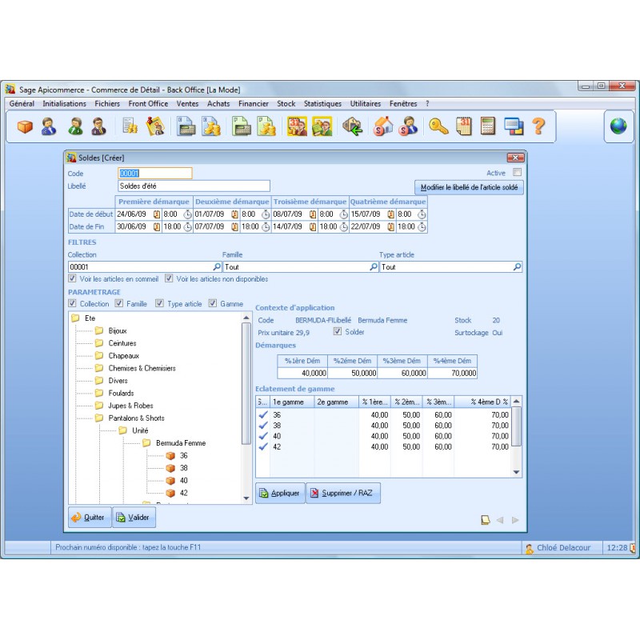Open clock picker beside first 8:00 time
Image resolution: width=640 pixels, height=640 pixels.
[187, 214]
